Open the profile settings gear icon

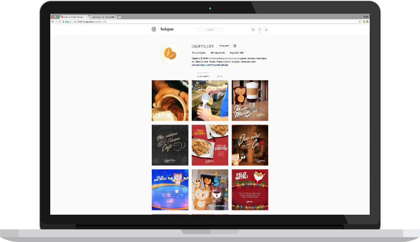235,46
